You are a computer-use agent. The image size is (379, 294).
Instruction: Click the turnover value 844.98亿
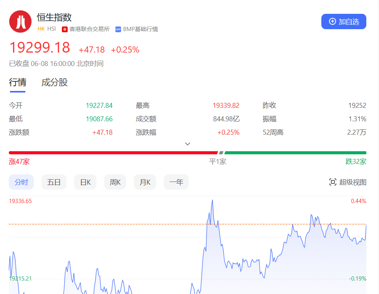tap(226, 119)
